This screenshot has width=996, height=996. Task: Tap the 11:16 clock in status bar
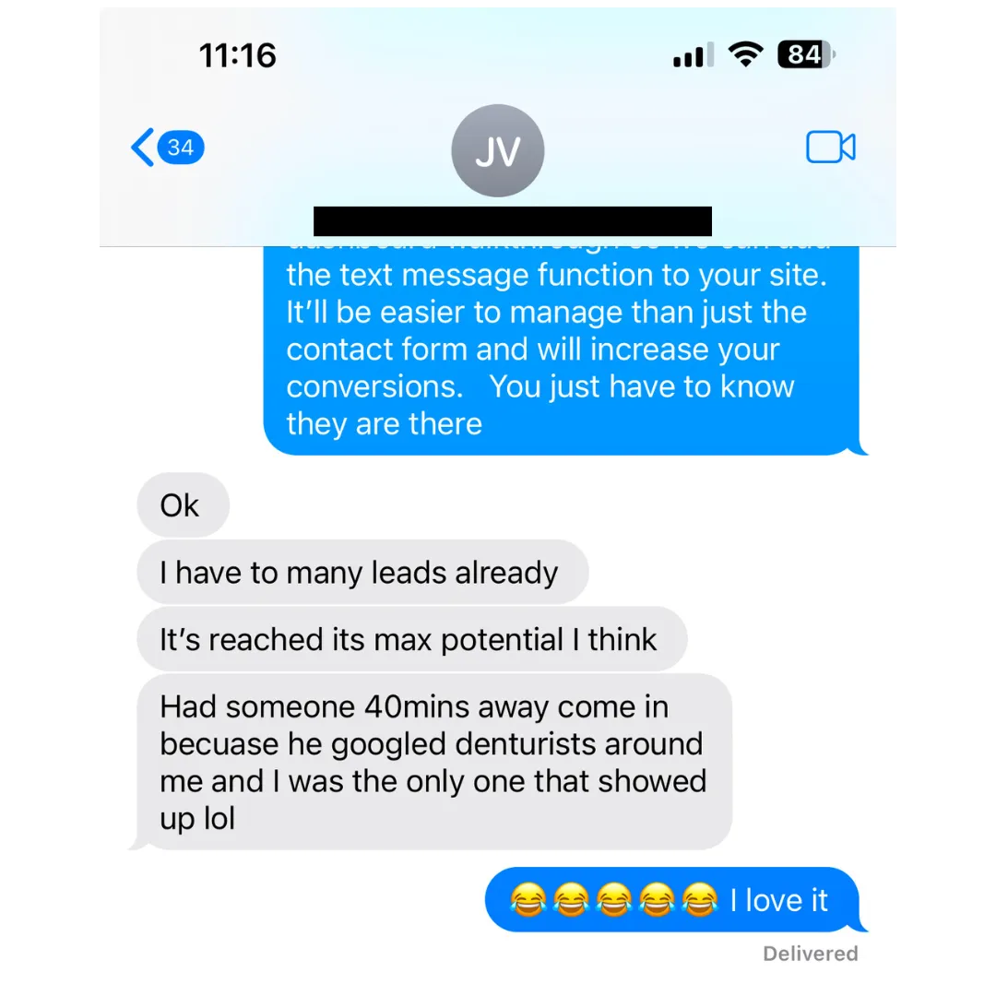tap(238, 55)
